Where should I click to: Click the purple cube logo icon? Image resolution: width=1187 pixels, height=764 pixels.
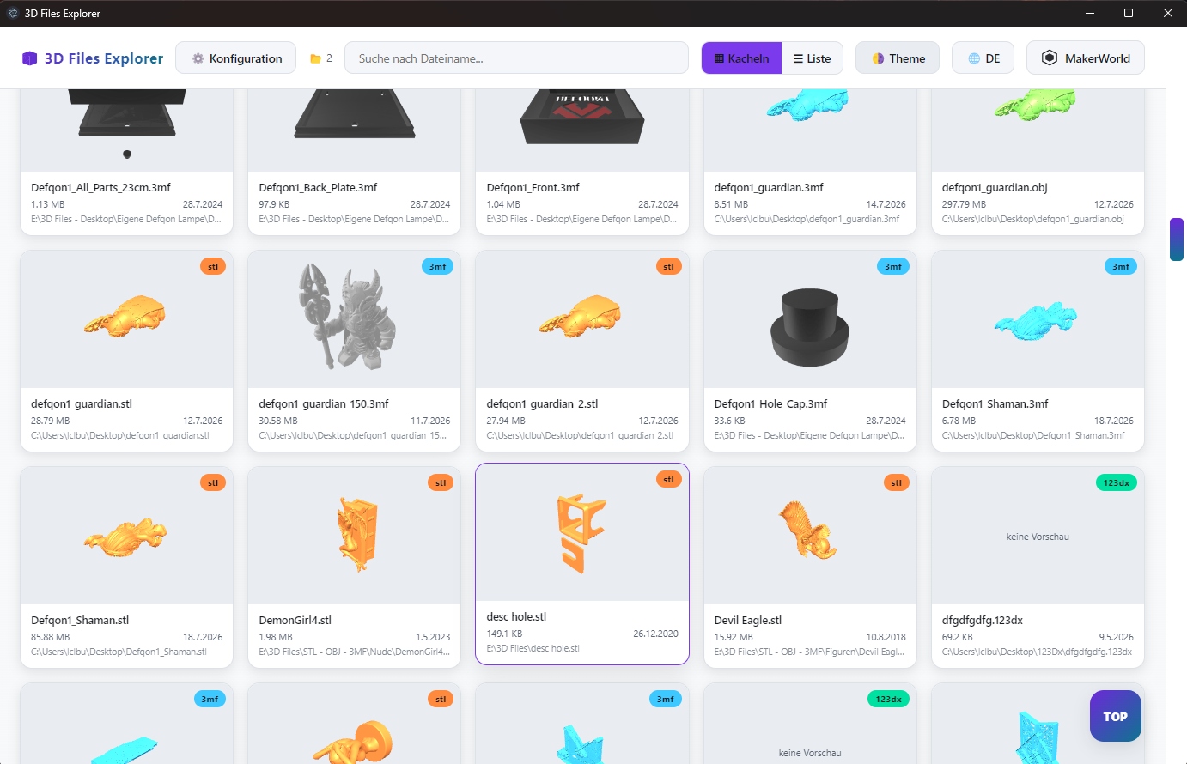coord(29,58)
